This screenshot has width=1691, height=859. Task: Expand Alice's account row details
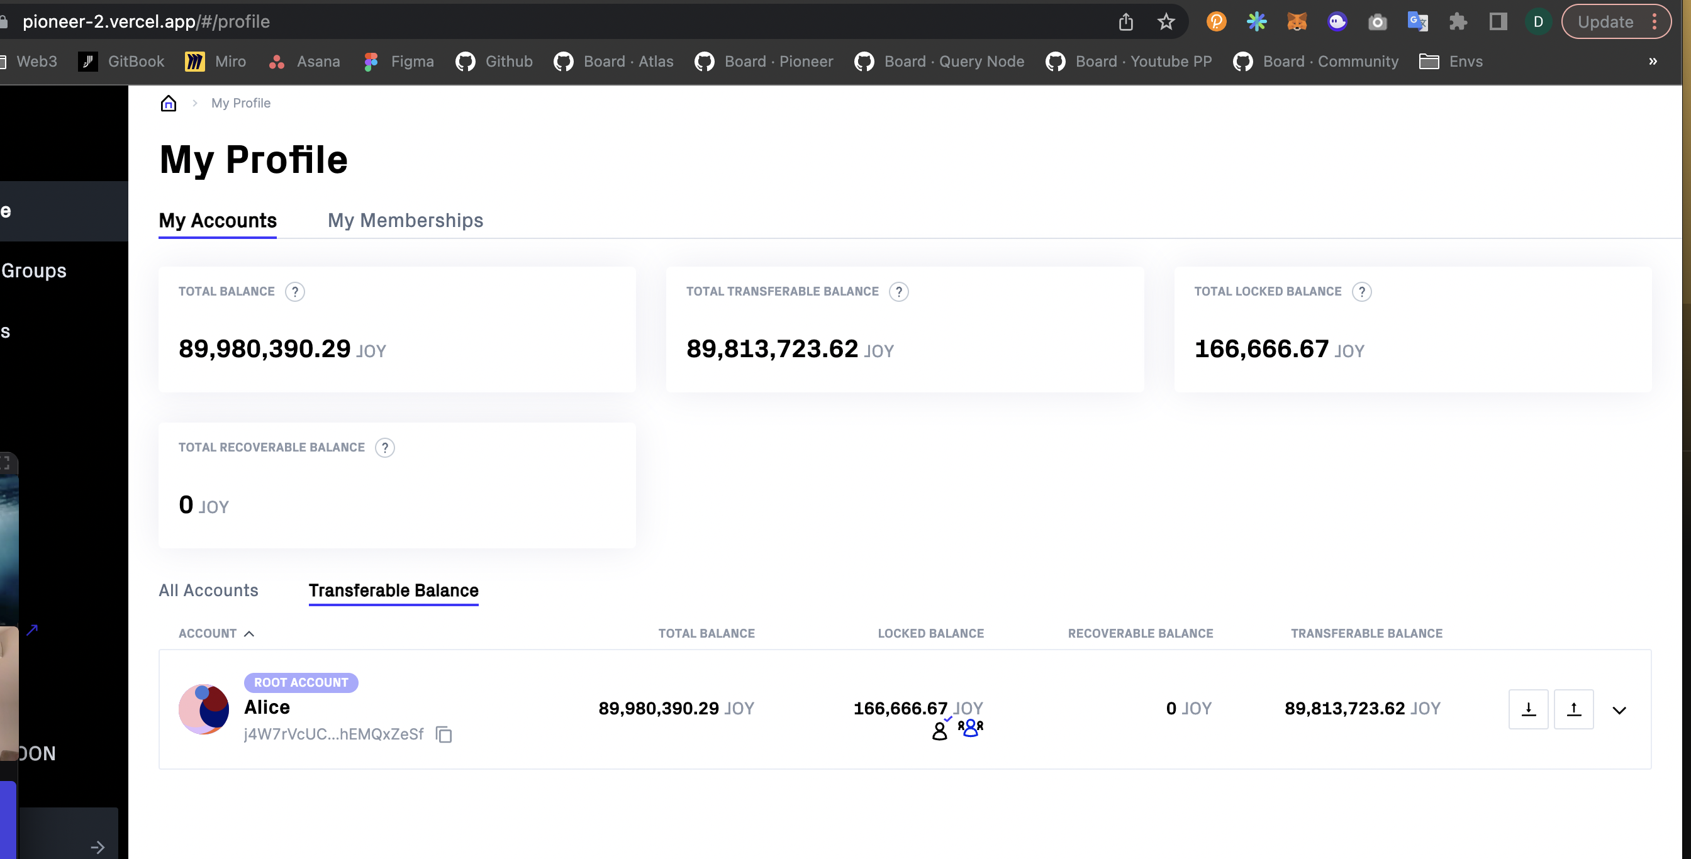[x=1619, y=711]
